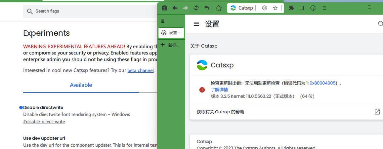Click the #disable-direct-write anchor link
Image resolution: width=383 pixels, height=149 pixels.
[44, 122]
